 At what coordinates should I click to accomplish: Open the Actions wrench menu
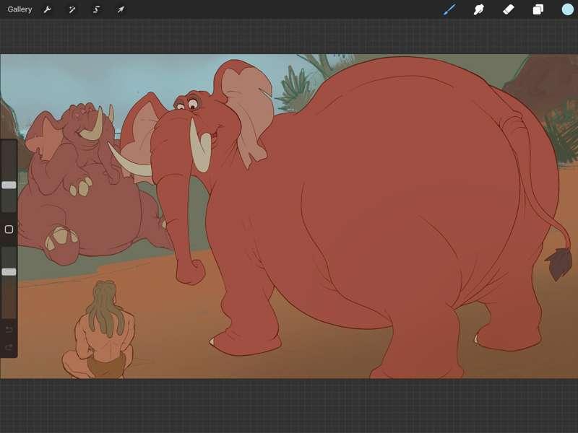click(x=47, y=9)
